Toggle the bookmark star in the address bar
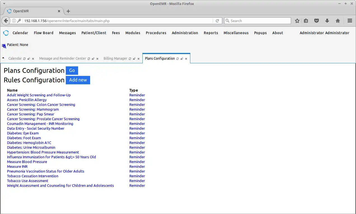 tap(297, 20)
